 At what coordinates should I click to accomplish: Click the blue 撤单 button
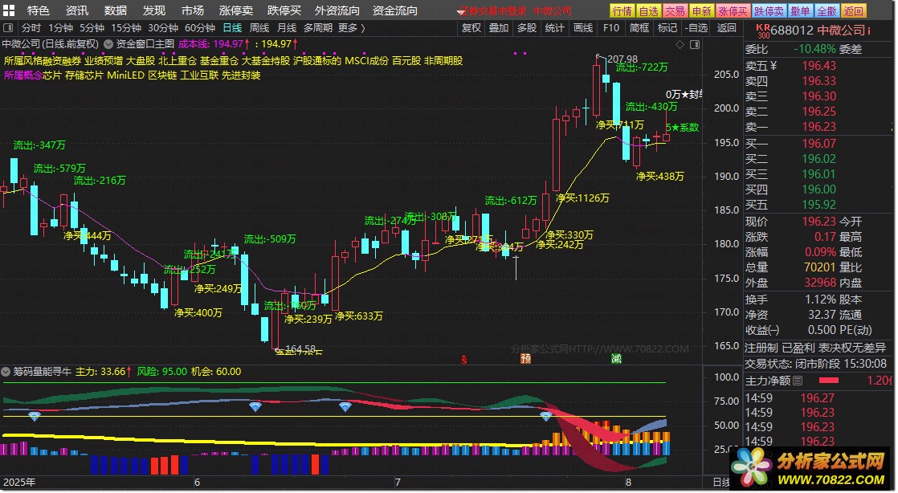point(800,11)
